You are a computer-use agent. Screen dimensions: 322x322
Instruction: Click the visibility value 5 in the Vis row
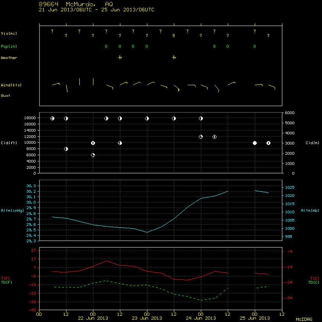tap(174, 36)
